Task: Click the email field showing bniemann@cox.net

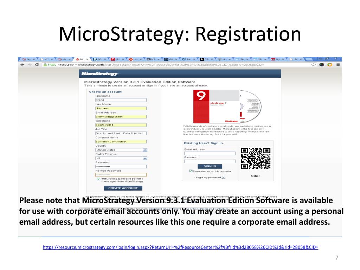Action: (121, 117)
